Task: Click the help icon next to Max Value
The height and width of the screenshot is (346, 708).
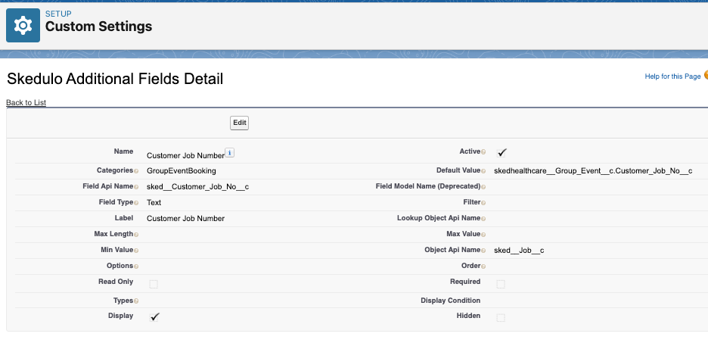Action: (x=483, y=235)
